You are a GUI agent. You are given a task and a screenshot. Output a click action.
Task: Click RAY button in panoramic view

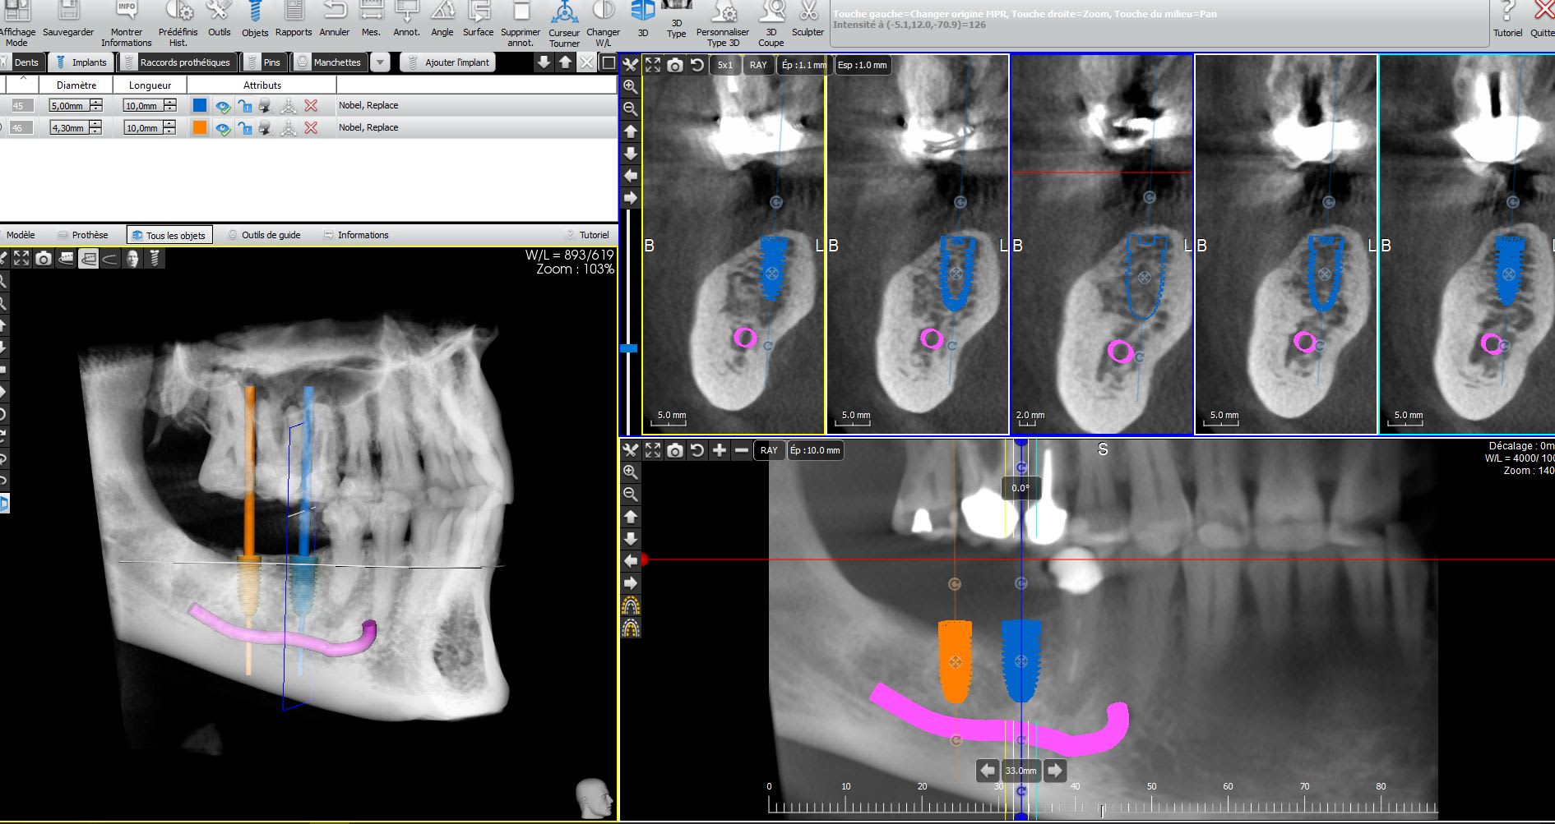coord(769,450)
